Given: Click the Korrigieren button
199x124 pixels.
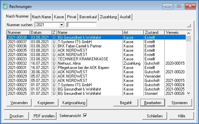Looking at the screenshot, I should coord(46,102).
